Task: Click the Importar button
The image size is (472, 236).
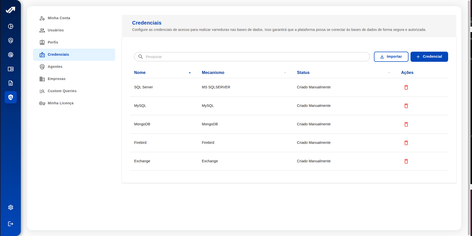Action: tap(391, 57)
